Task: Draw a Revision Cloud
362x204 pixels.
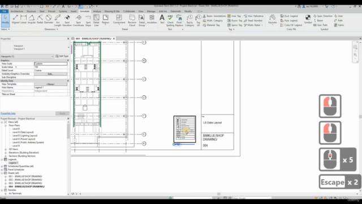Action: click(x=132, y=20)
